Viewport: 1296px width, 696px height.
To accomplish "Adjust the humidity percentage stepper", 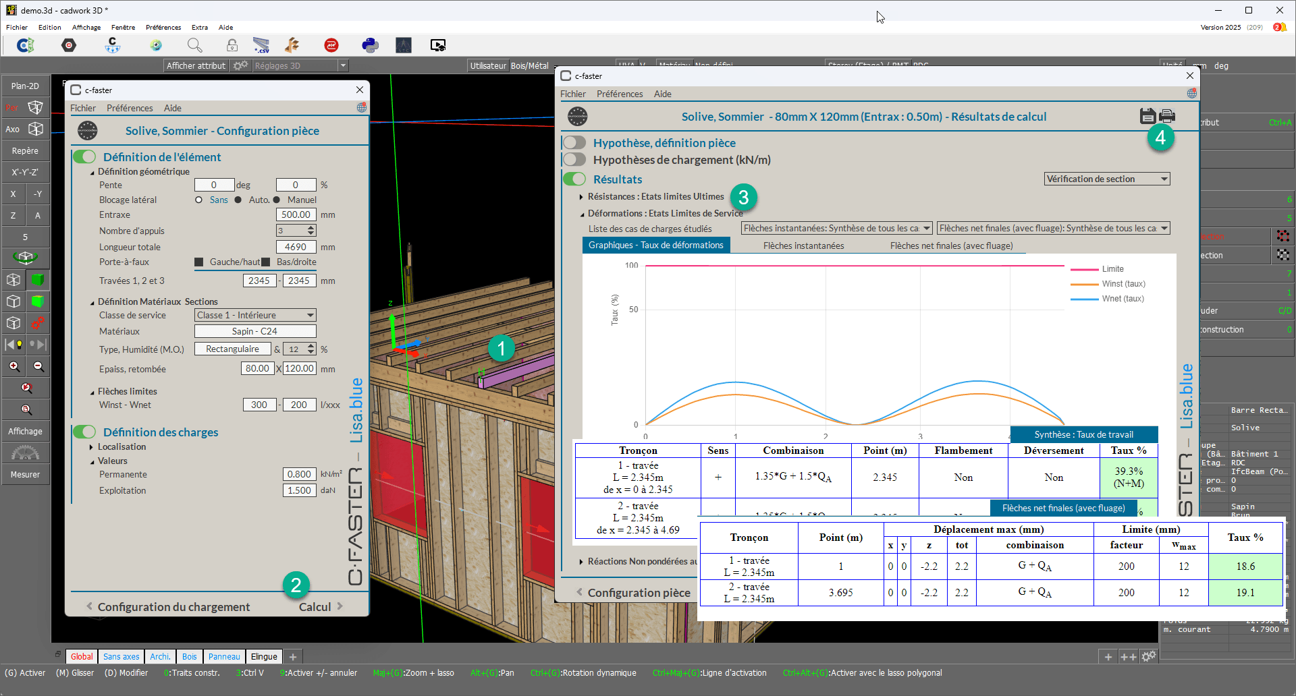I will pyautogui.click(x=311, y=349).
